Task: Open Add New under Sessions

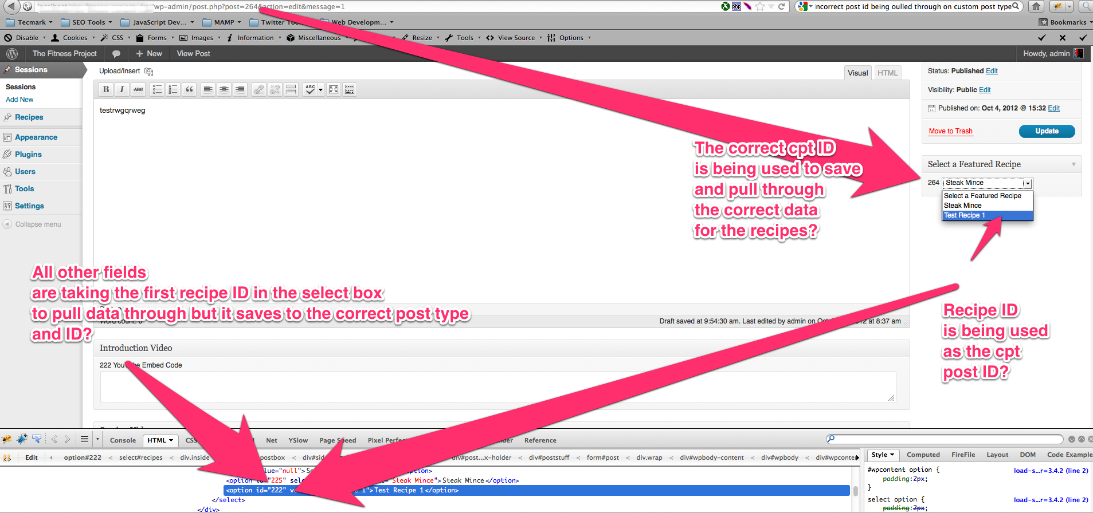Action: [x=19, y=100]
